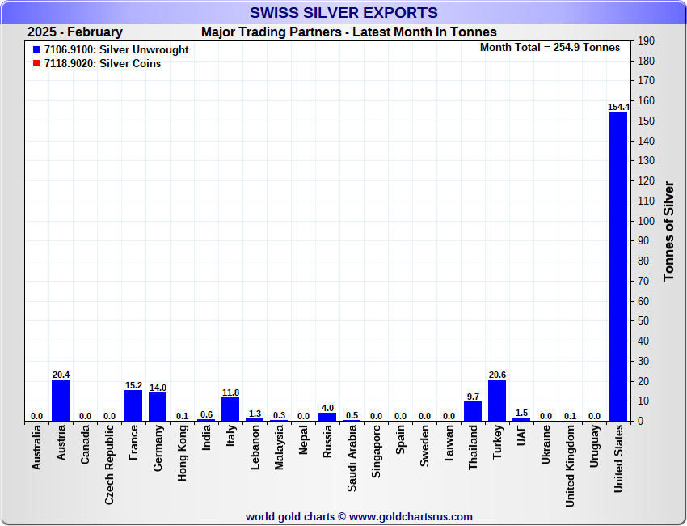Click the SWISS SILVER EXPORTS title
This screenshot has width=687, height=526.
[x=343, y=13]
